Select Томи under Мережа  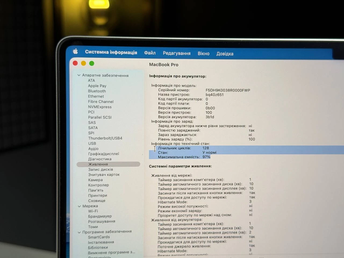pos(93,227)
